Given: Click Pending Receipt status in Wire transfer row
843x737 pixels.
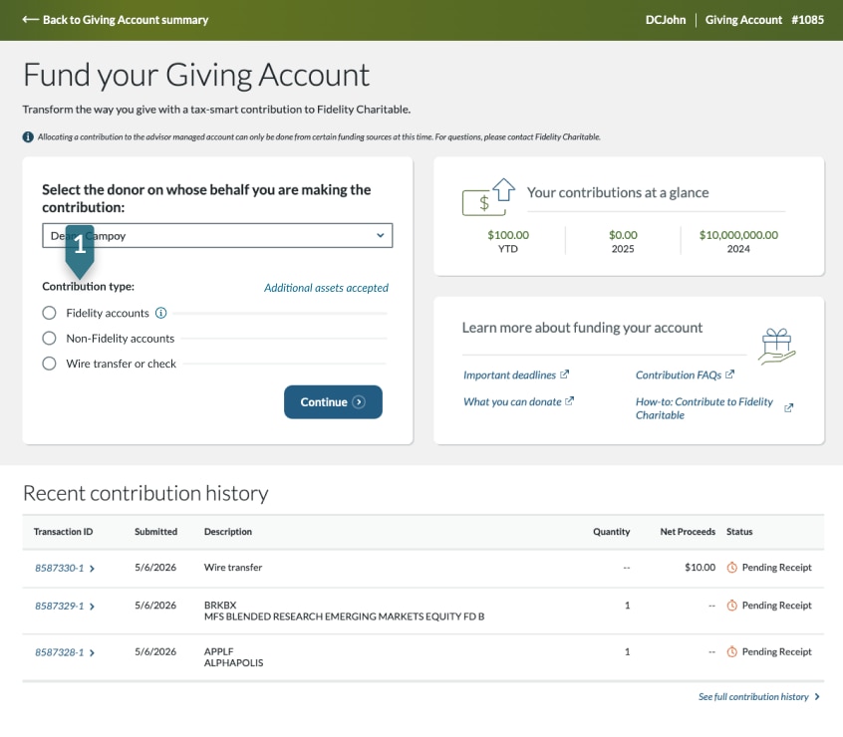Looking at the screenshot, I should click(777, 568).
